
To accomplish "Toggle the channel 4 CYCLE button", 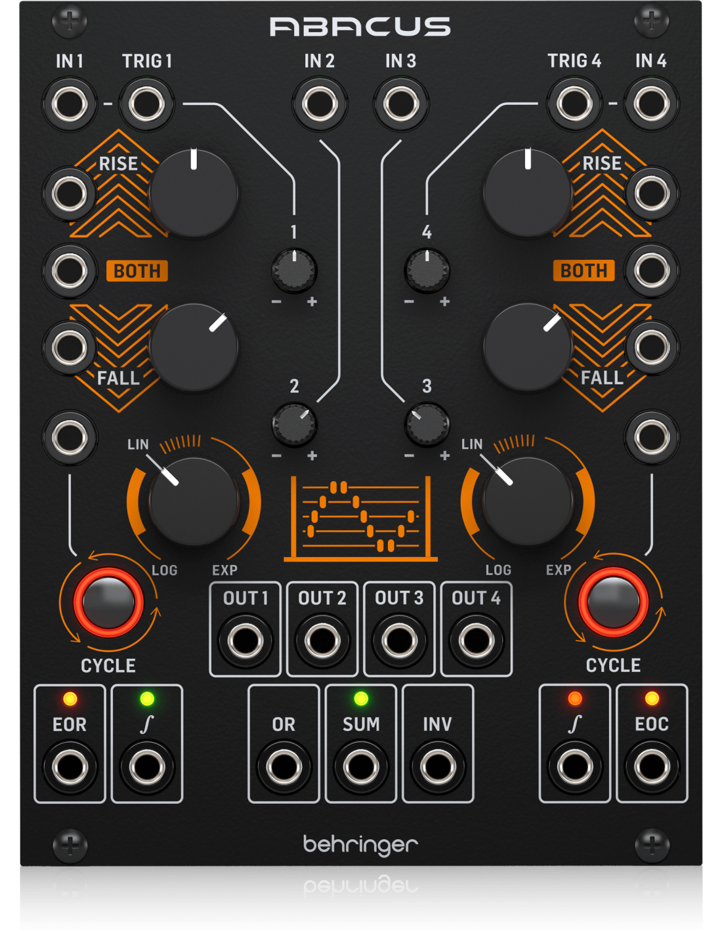I will pyautogui.click(x=613, y=602).
